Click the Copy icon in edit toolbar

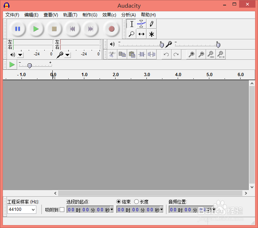point(122,54)
